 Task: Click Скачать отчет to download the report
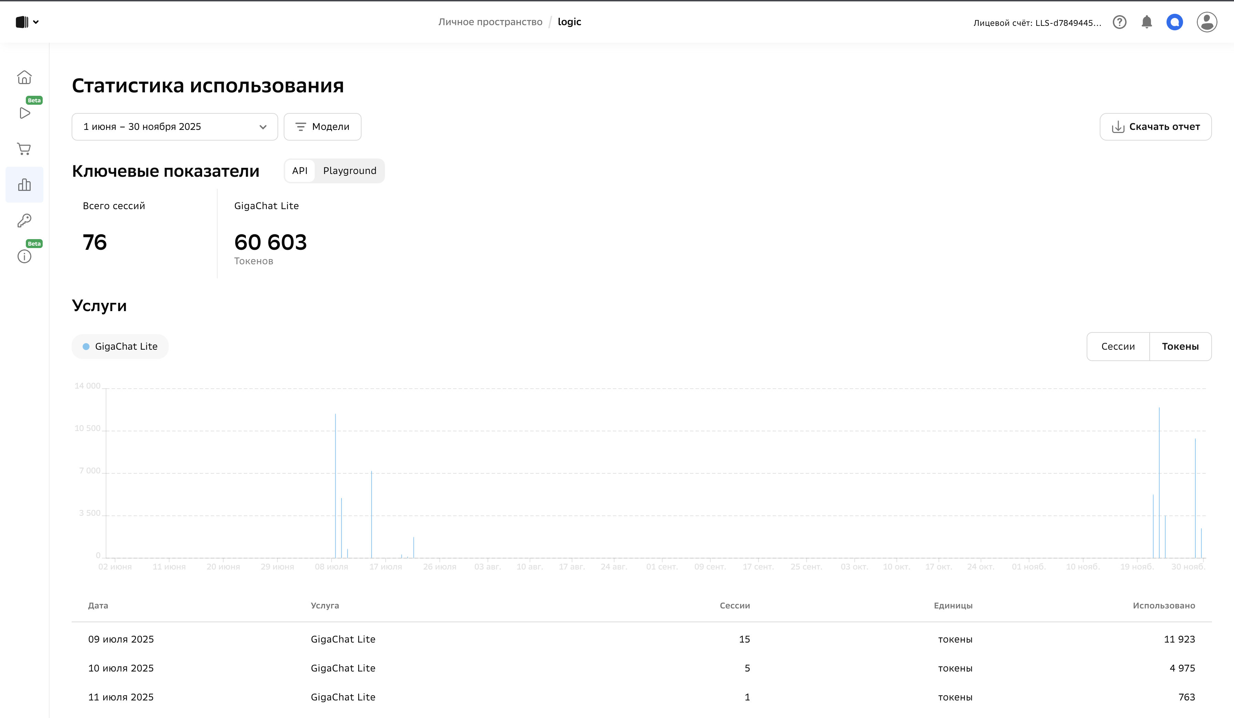[x=1155, y=126]
